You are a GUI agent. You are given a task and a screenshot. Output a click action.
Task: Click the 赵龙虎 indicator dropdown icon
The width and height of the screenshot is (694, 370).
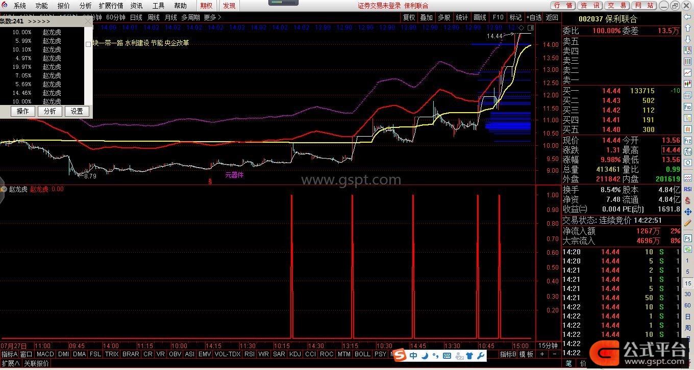(x=3, y=189)
